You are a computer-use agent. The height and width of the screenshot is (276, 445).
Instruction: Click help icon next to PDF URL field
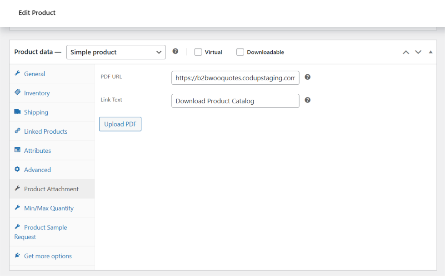[307, 77]
